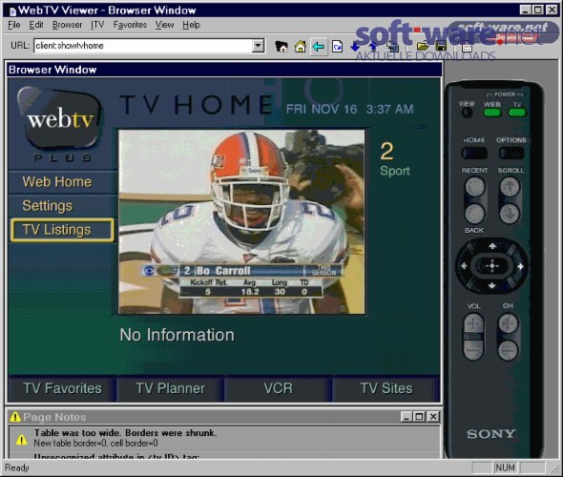Image resolution: width=563 pixels, height=477 pixels.
Task: Reload the page with the refresh icon
Action: [x=337, y=47]
